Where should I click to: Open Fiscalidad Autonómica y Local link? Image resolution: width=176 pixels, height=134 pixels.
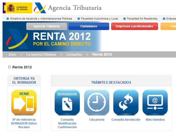(x=99, y=19)
